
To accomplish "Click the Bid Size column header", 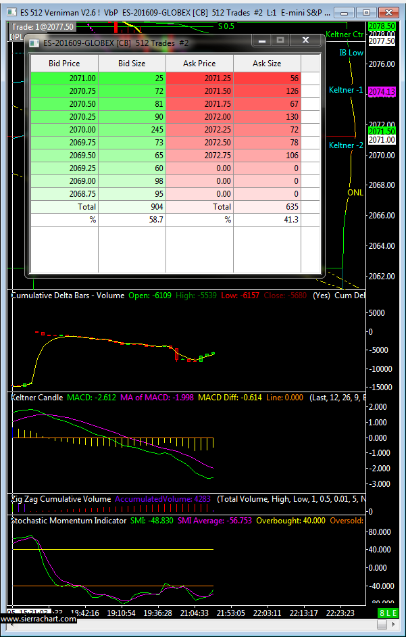I will (132, 64).
